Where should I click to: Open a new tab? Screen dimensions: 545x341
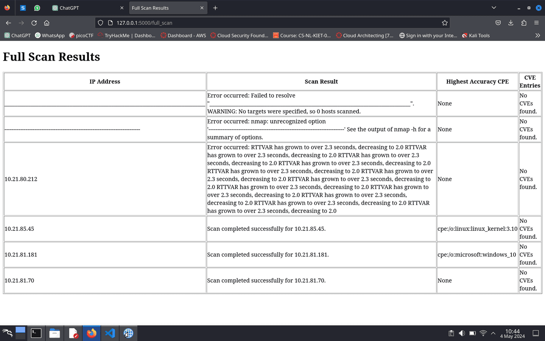tap(215, 8)
